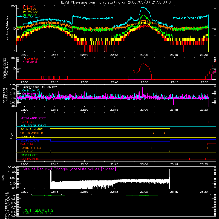Click the LO channel legend label
219x219 pixels.
tap(30, 59)
